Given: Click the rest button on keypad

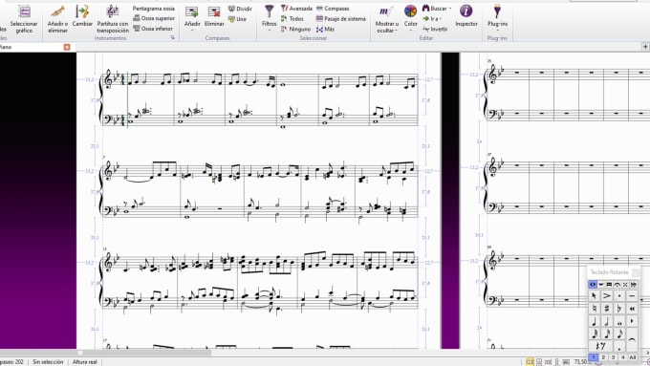Looking at the screenshot, I should [600, 346].
